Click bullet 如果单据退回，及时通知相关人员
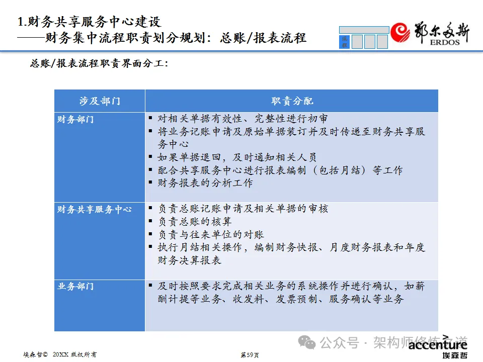 point(237,157)
